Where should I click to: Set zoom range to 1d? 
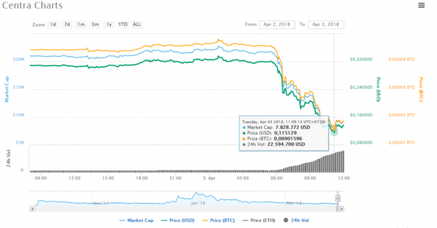[x=53, y=24]
